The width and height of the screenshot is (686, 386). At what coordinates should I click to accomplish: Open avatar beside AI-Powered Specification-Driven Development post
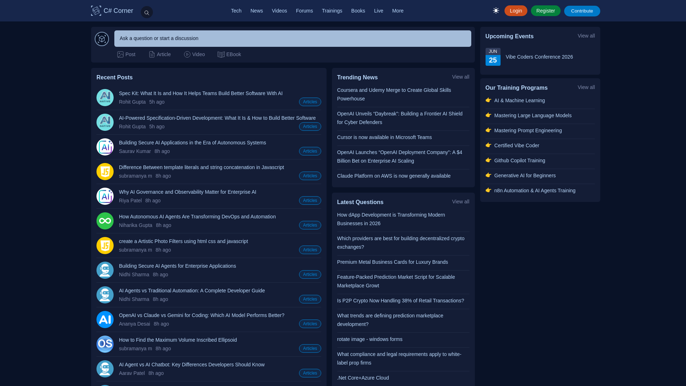(105, 122)
